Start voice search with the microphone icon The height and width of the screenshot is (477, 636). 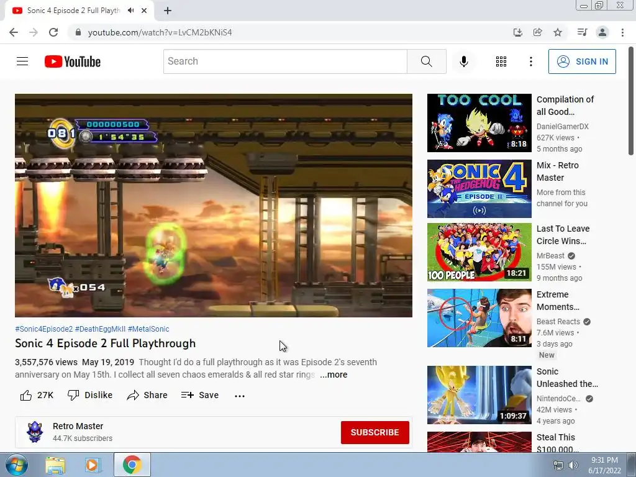click(463, 61)
